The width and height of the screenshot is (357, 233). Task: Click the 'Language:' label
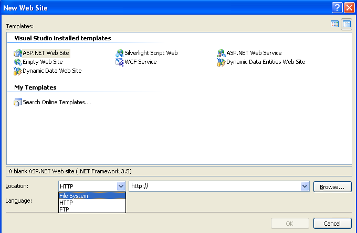19,201
